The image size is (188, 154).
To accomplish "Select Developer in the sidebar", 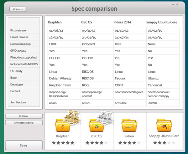I will click(x=24, y=85).
